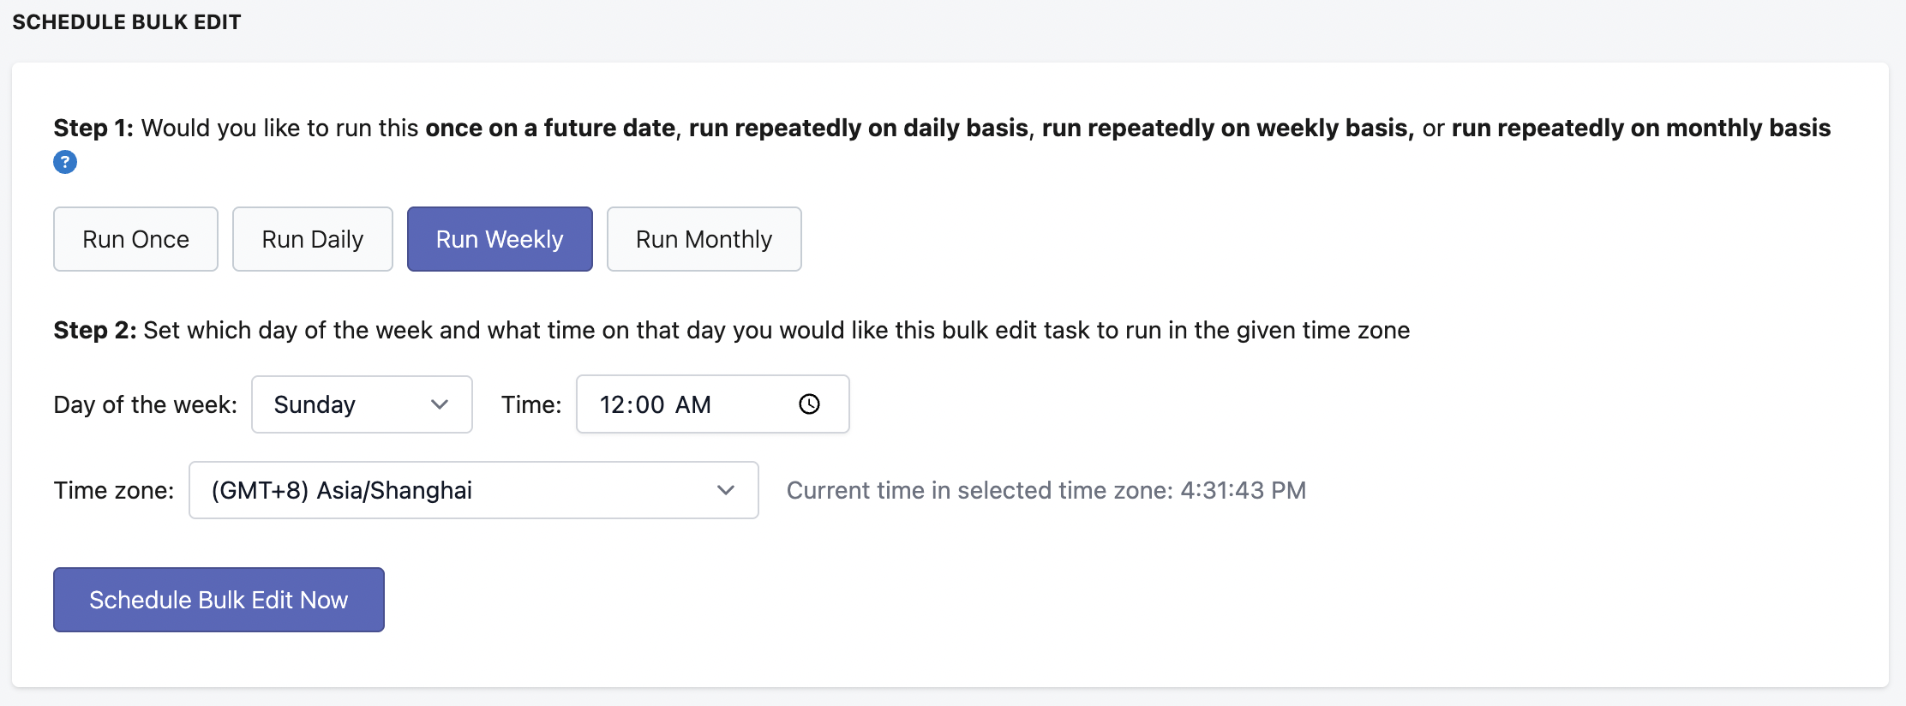Open the clock picker icon in Time field
Screen dimensions: 1906x706
coord(809,404)
